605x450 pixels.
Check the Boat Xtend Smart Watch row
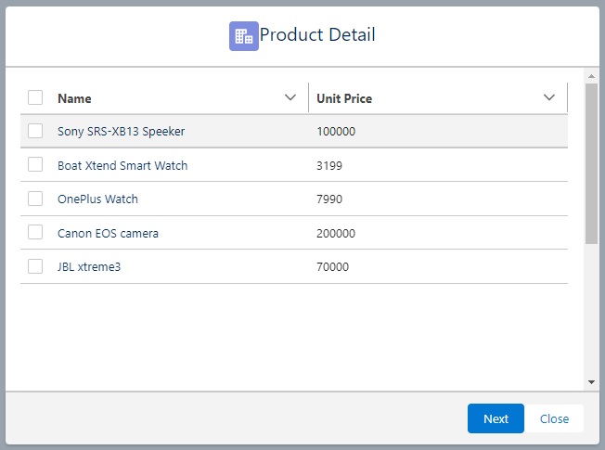coord(35,164)
